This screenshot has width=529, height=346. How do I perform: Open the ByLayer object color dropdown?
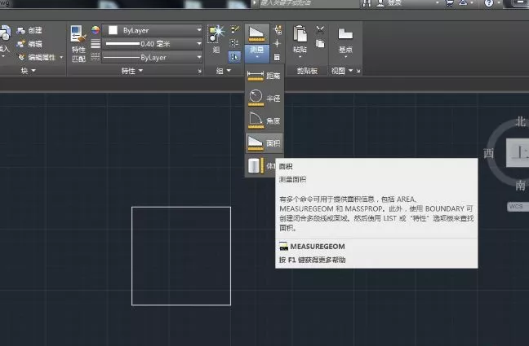pos(199,30)
